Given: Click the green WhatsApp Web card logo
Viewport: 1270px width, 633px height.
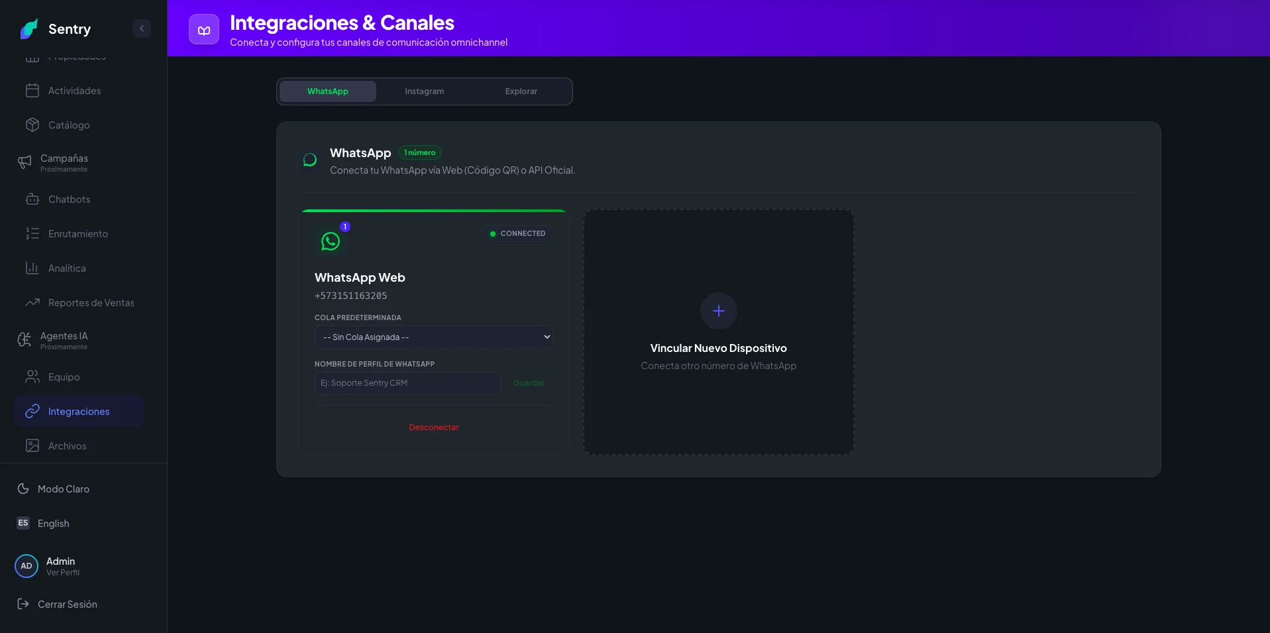Looking at the screenshot, I should click(x=331, y=241).
